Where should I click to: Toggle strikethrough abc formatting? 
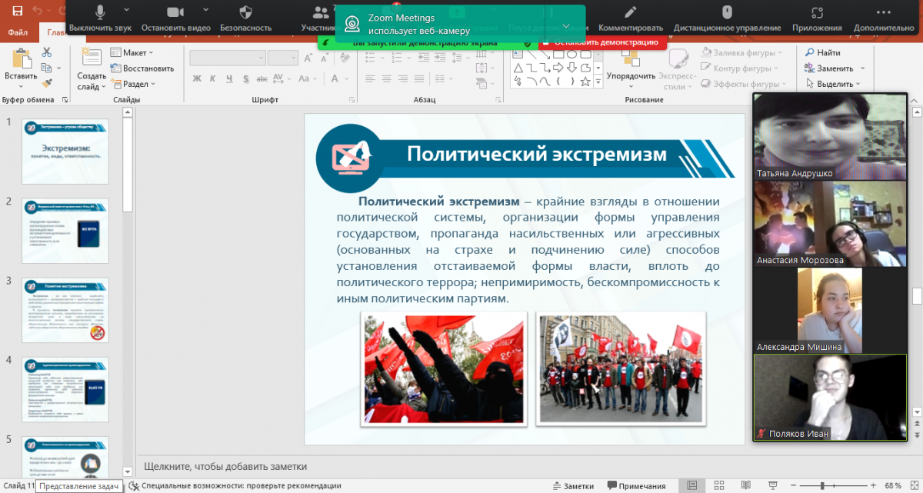point(263,78)
